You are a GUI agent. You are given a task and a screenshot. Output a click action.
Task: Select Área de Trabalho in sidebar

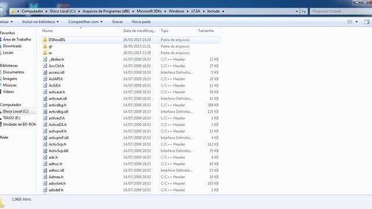[x=17, y=39]
